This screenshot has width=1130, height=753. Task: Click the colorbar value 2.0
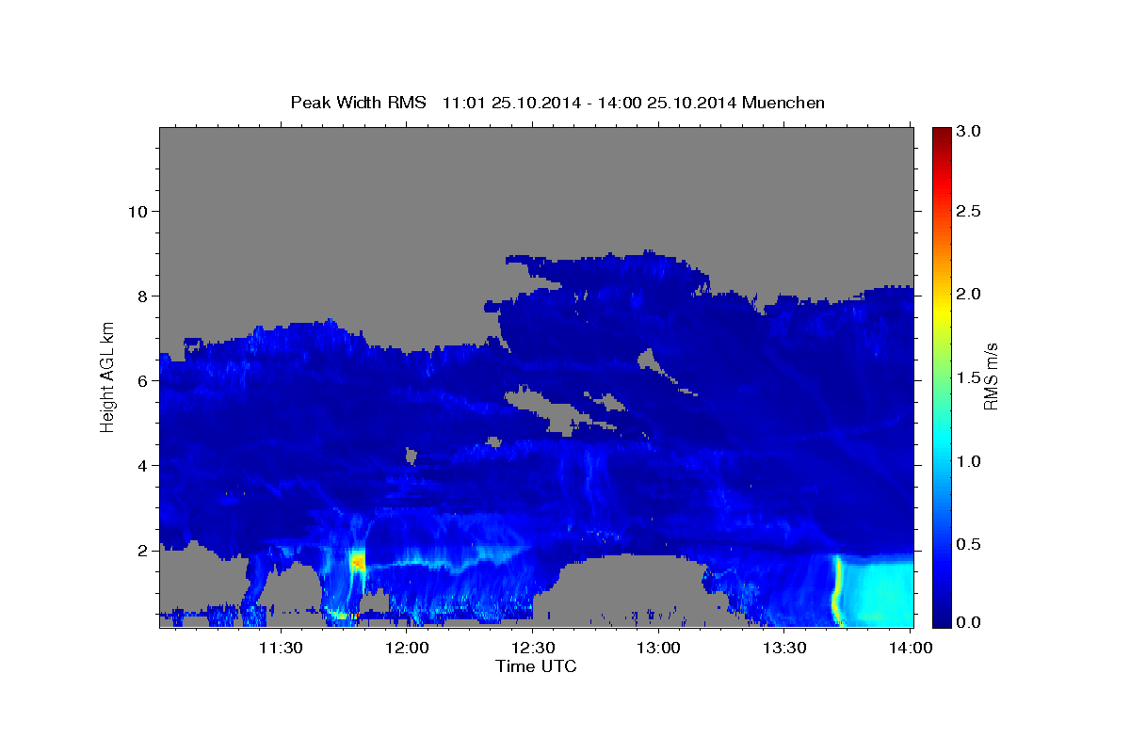click(x=969, y=294)
